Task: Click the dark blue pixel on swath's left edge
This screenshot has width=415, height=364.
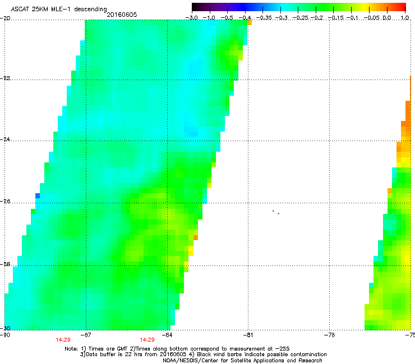Action: coord(38,196)
